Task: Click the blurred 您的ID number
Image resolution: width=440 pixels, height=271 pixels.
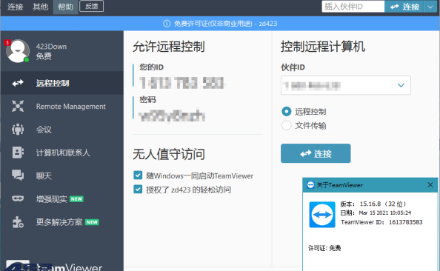Action: [181, 83]
